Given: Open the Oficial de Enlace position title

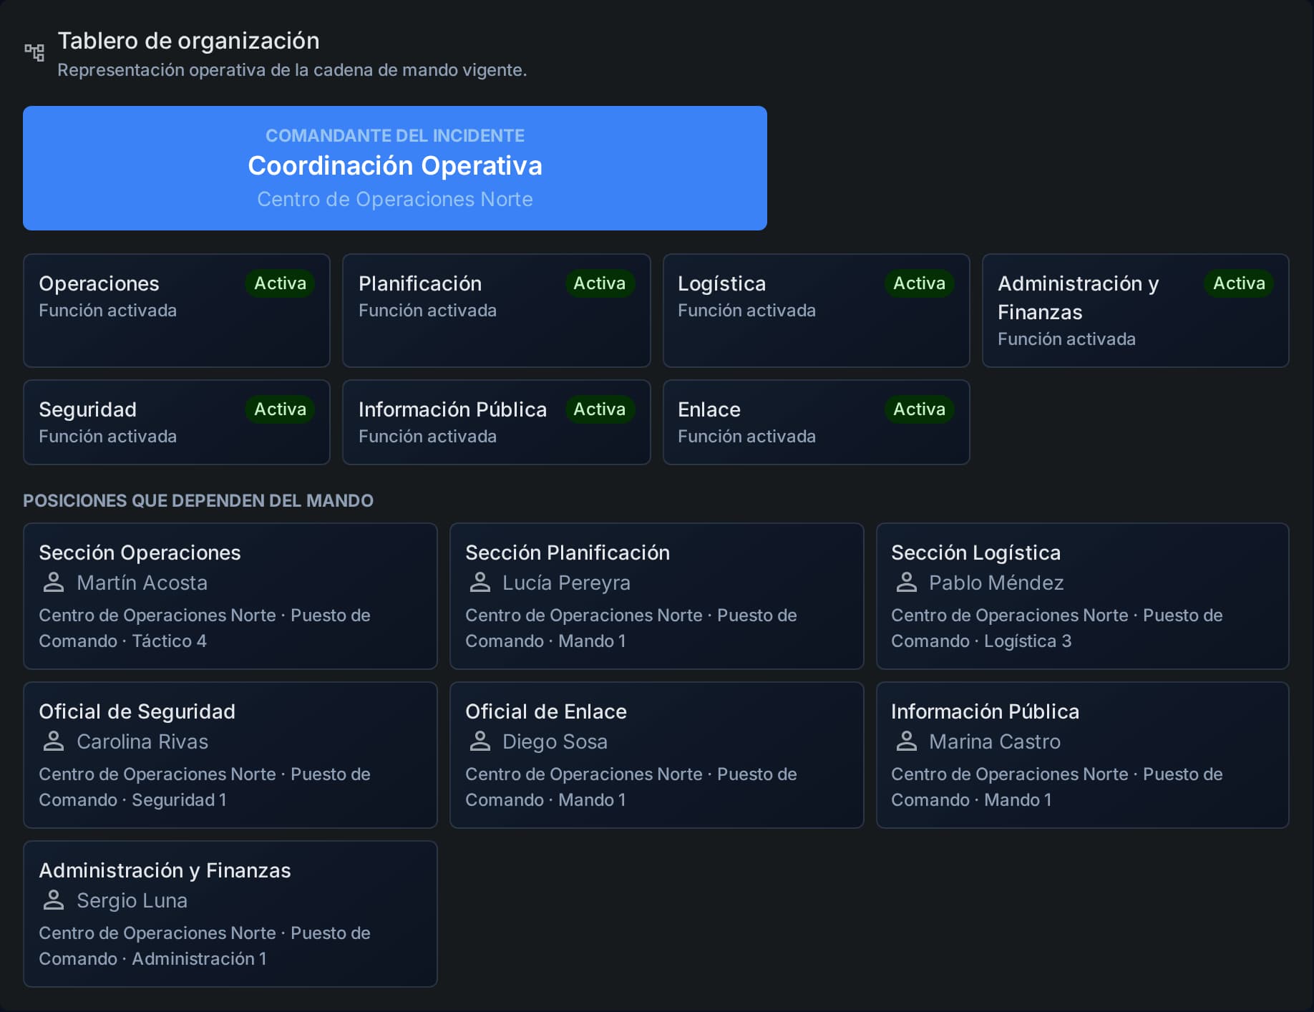Looking at the screenshot, I should click(x=546, y=711).
